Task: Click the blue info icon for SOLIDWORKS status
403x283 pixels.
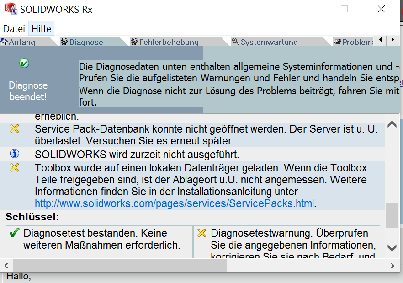Action: (15, 154)
